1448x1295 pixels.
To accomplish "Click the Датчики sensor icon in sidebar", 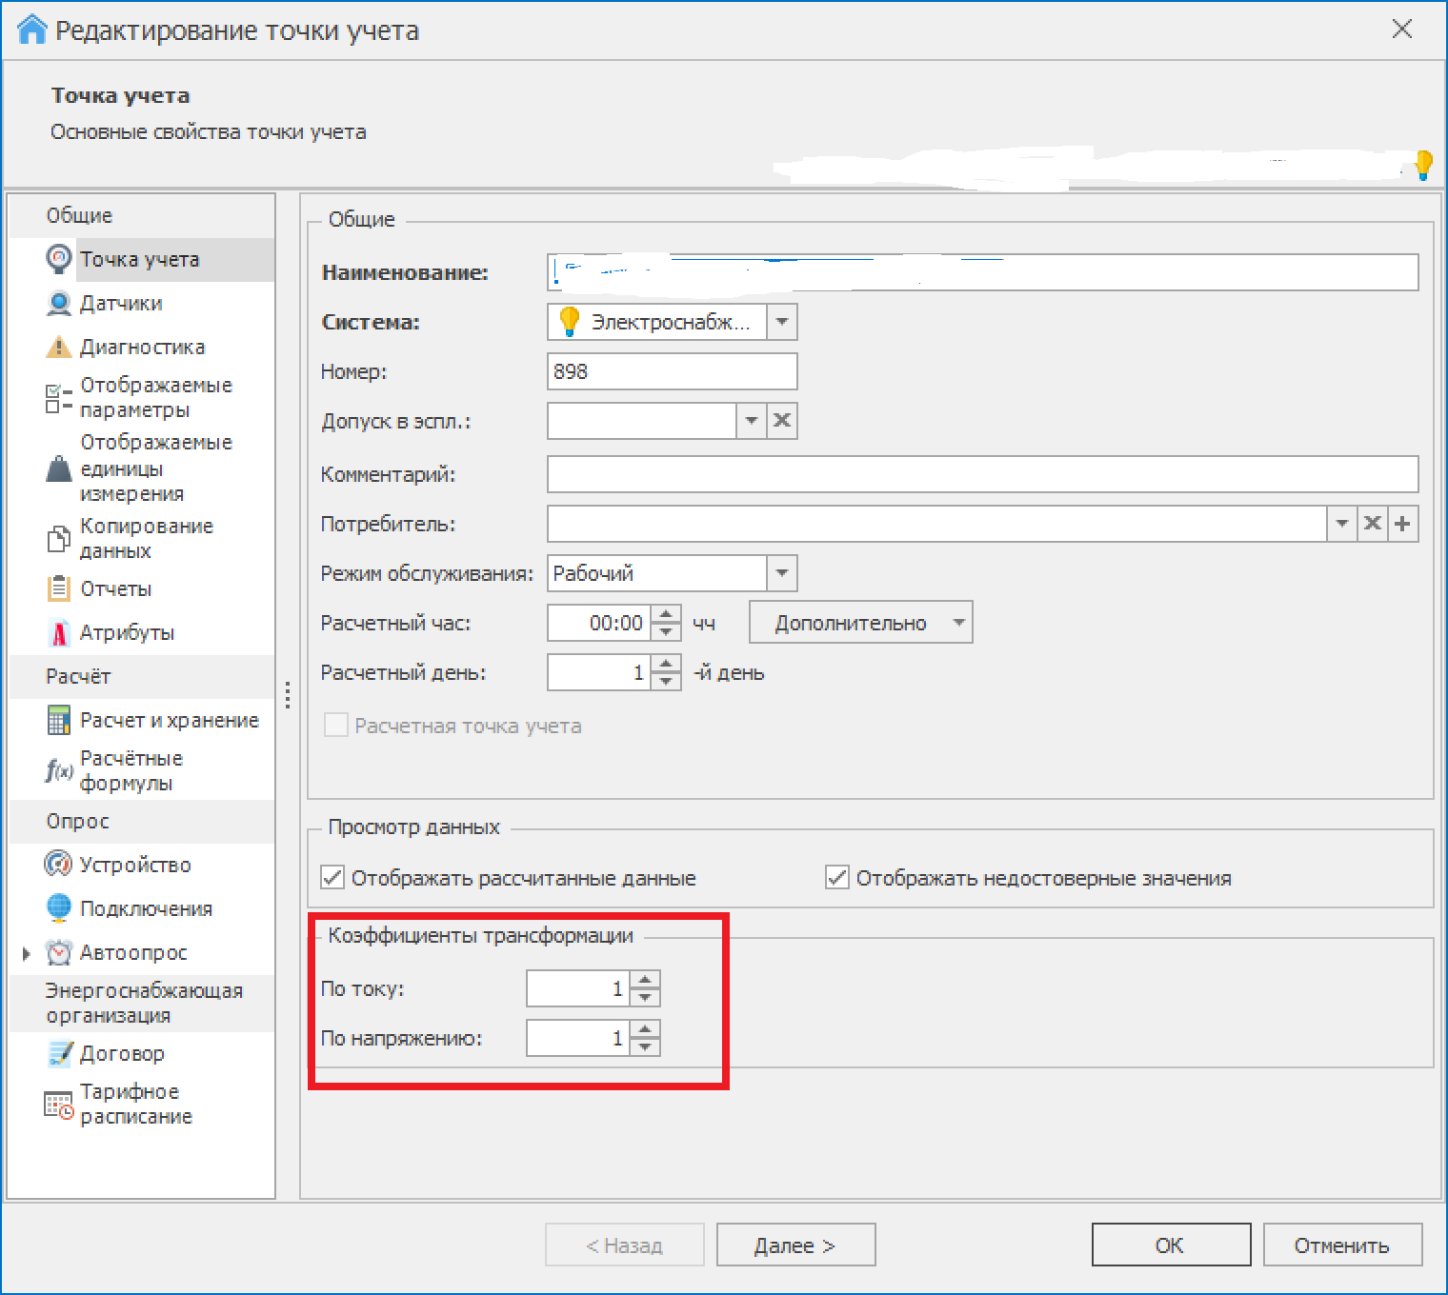I will [59, 304].
